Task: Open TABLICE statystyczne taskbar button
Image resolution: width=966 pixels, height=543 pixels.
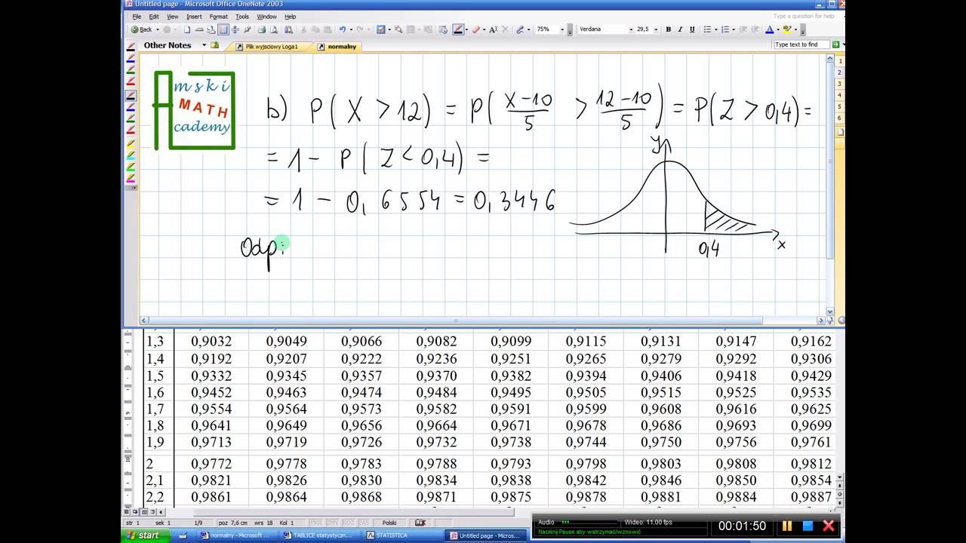Action: click(318, 535)
